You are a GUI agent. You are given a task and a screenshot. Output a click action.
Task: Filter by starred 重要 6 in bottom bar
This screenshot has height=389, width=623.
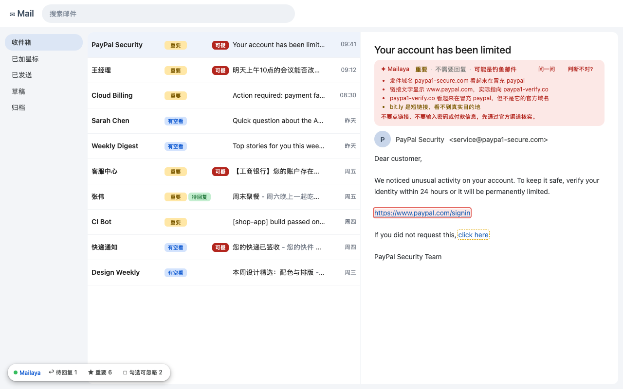100,372
